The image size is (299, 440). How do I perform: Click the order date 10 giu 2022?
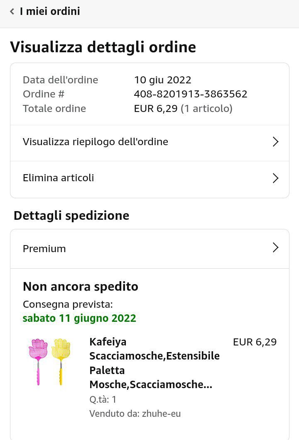[162, 80]
